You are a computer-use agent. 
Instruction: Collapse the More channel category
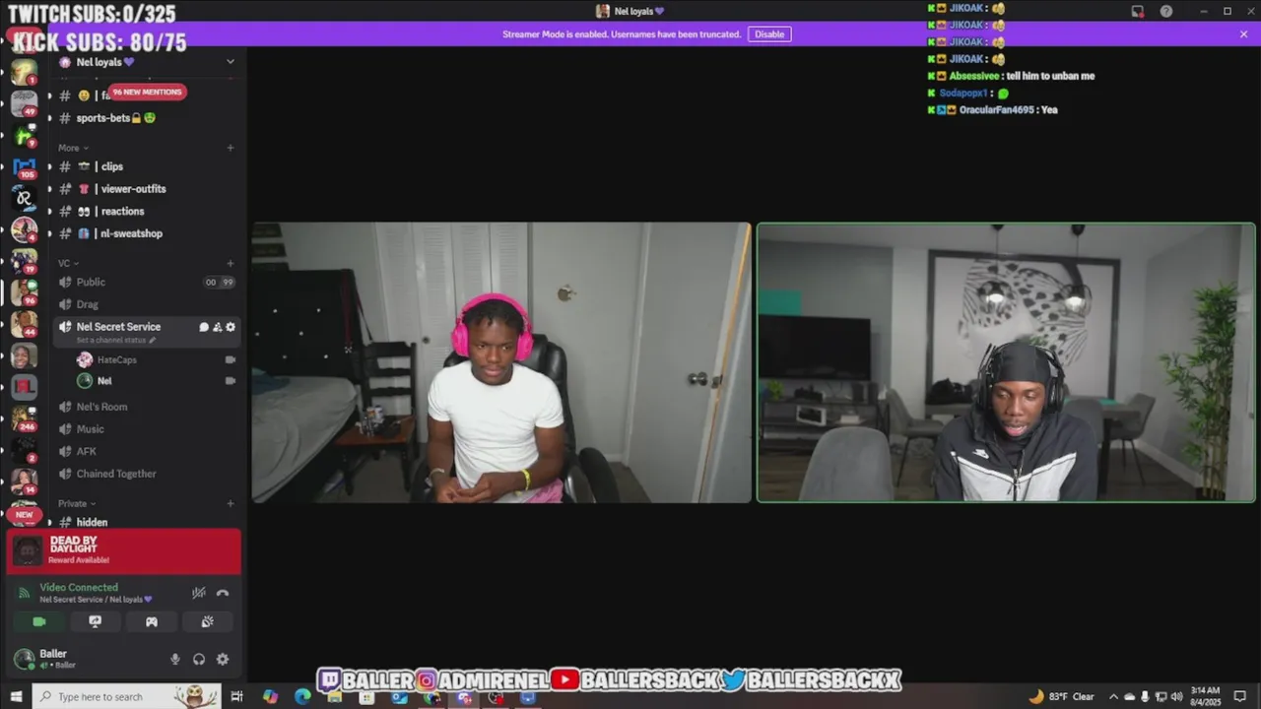tap(73, 148)
